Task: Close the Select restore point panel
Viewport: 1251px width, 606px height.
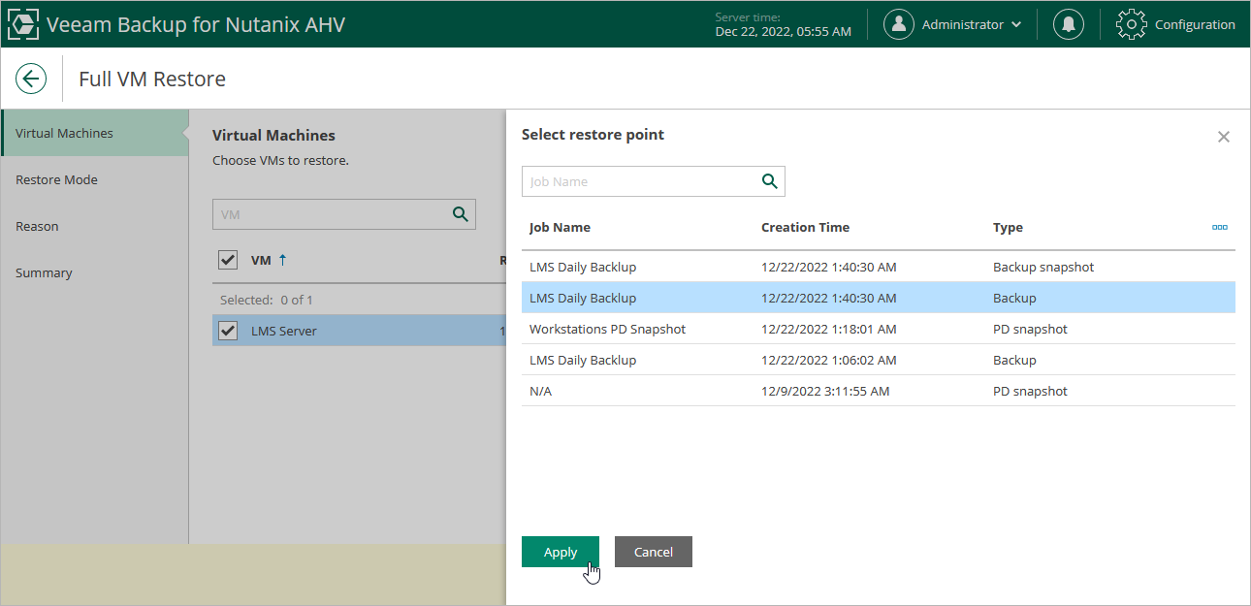Action: 1223,137
